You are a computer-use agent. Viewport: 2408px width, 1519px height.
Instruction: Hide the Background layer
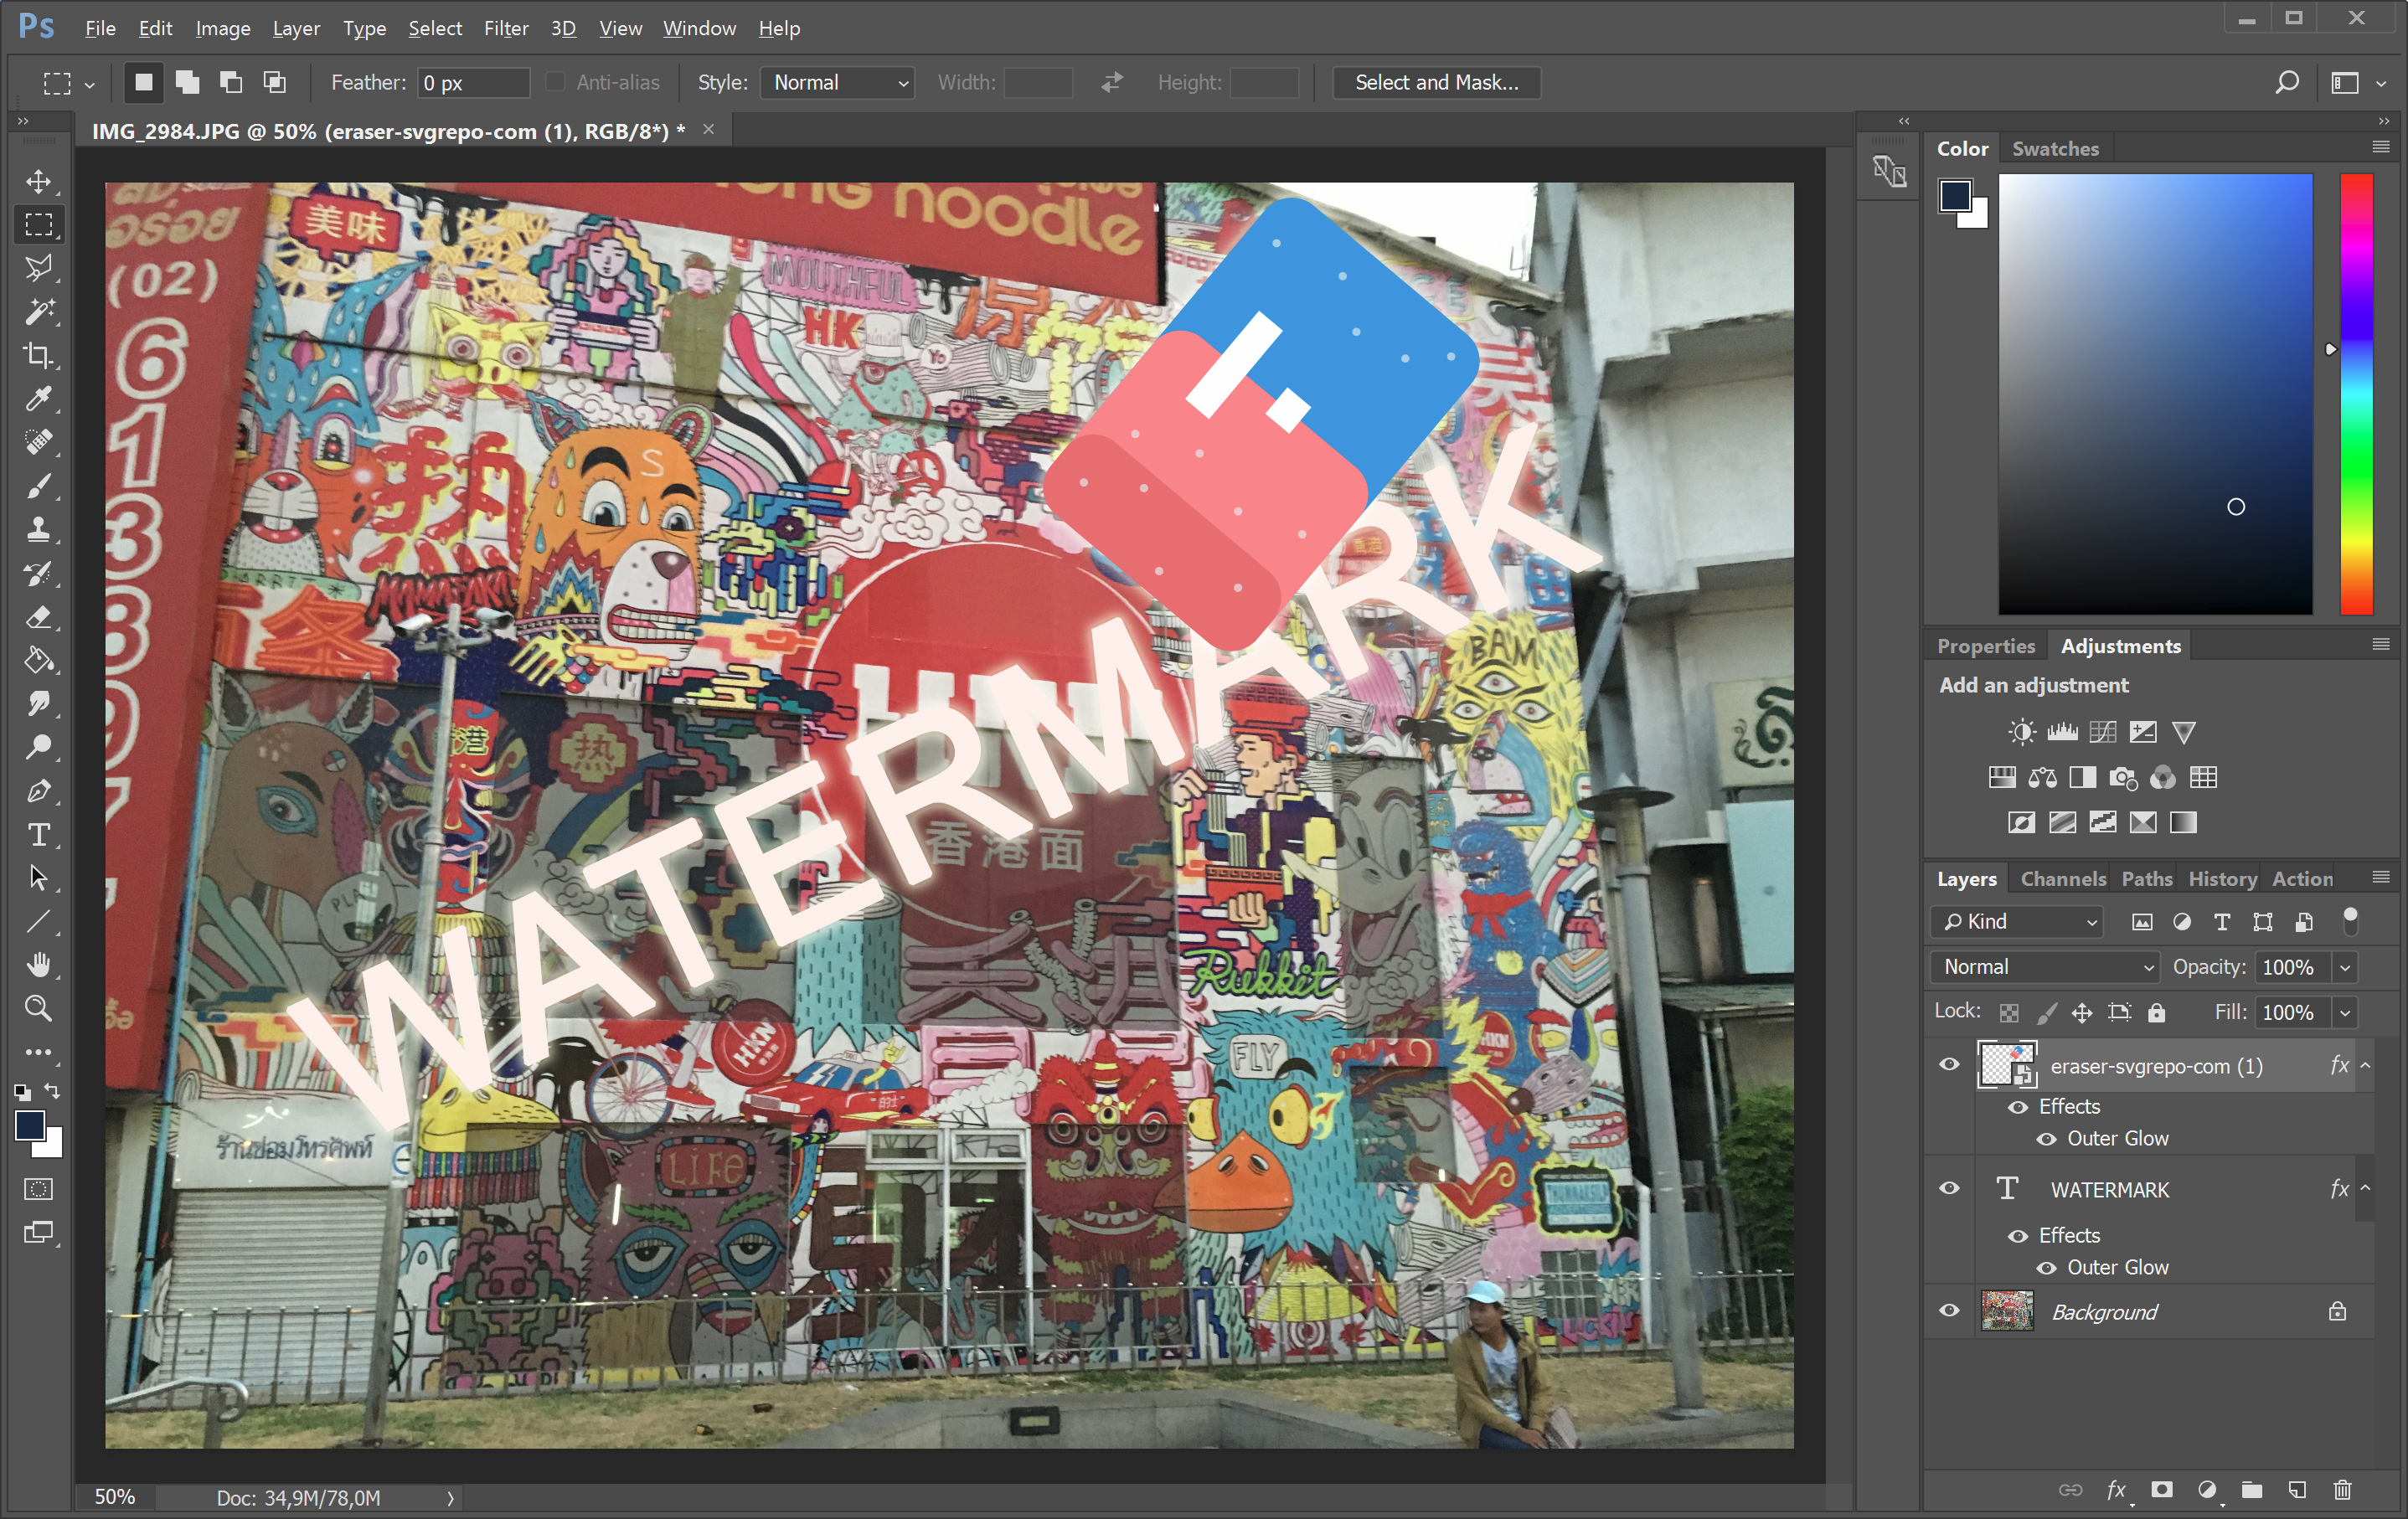pos(1949,1310)
